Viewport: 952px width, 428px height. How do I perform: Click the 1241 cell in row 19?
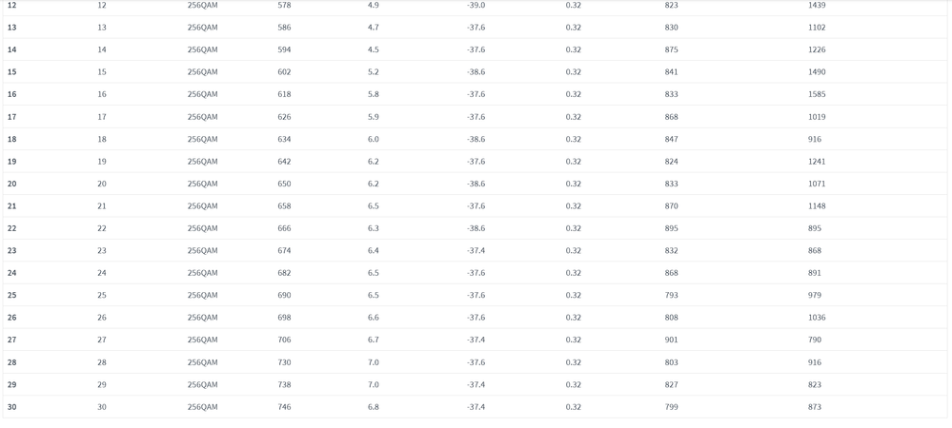pos(817,162)
